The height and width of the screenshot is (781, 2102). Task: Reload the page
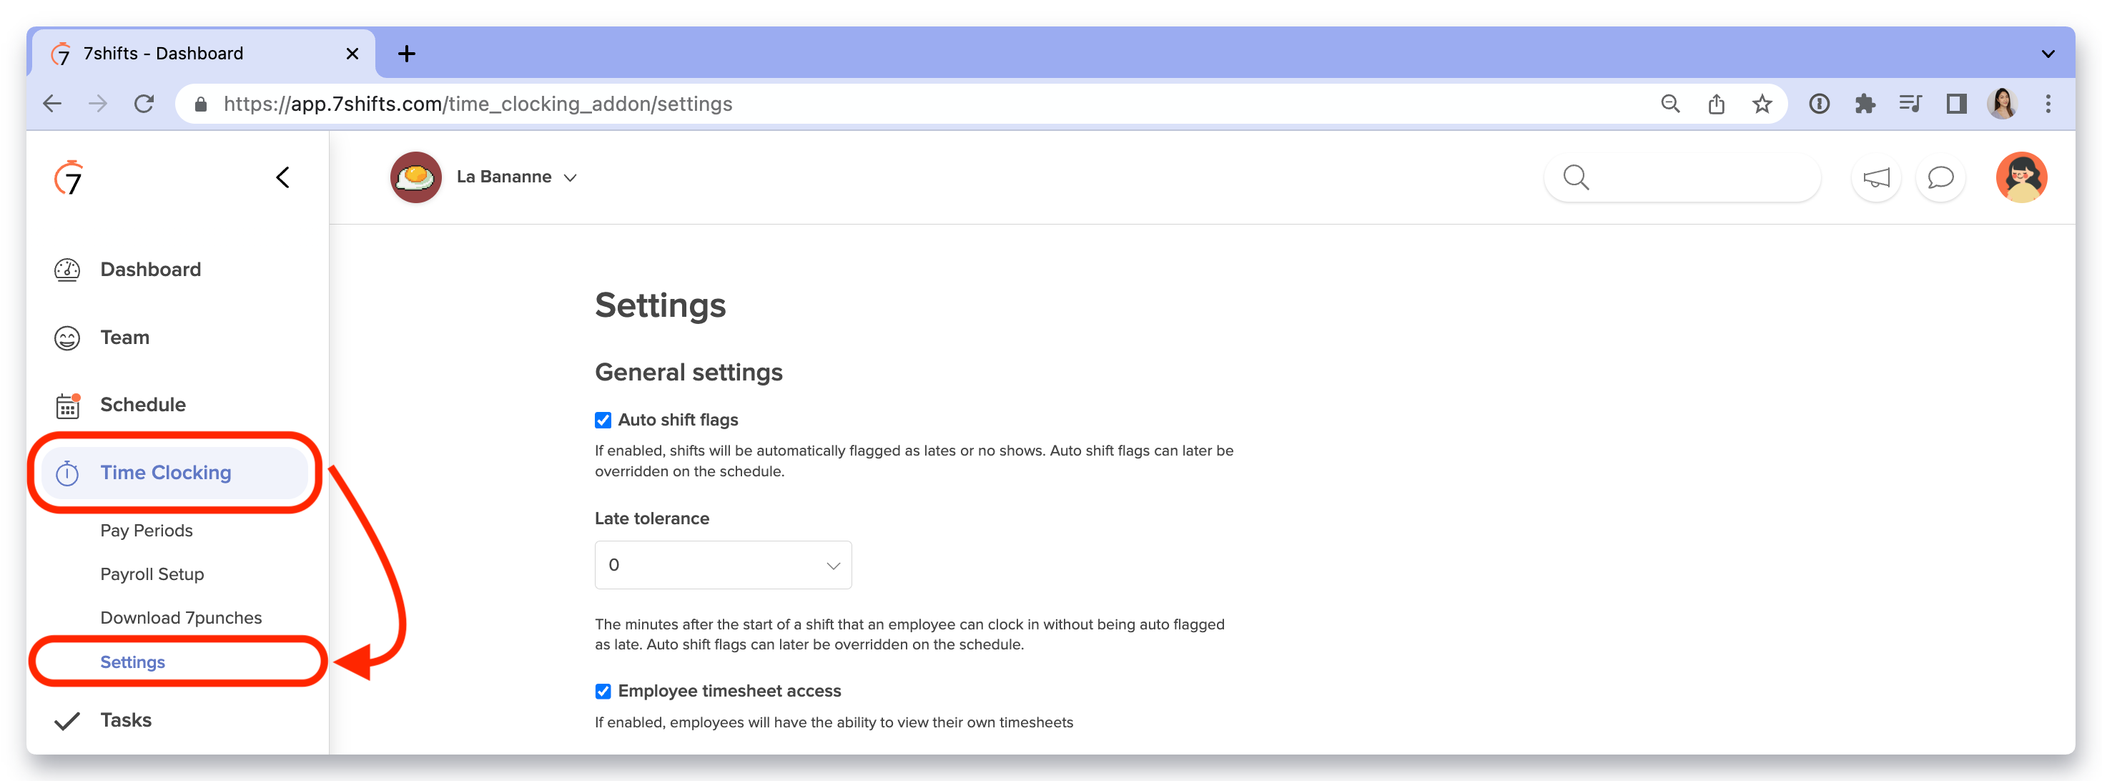[x=144, y=104]
